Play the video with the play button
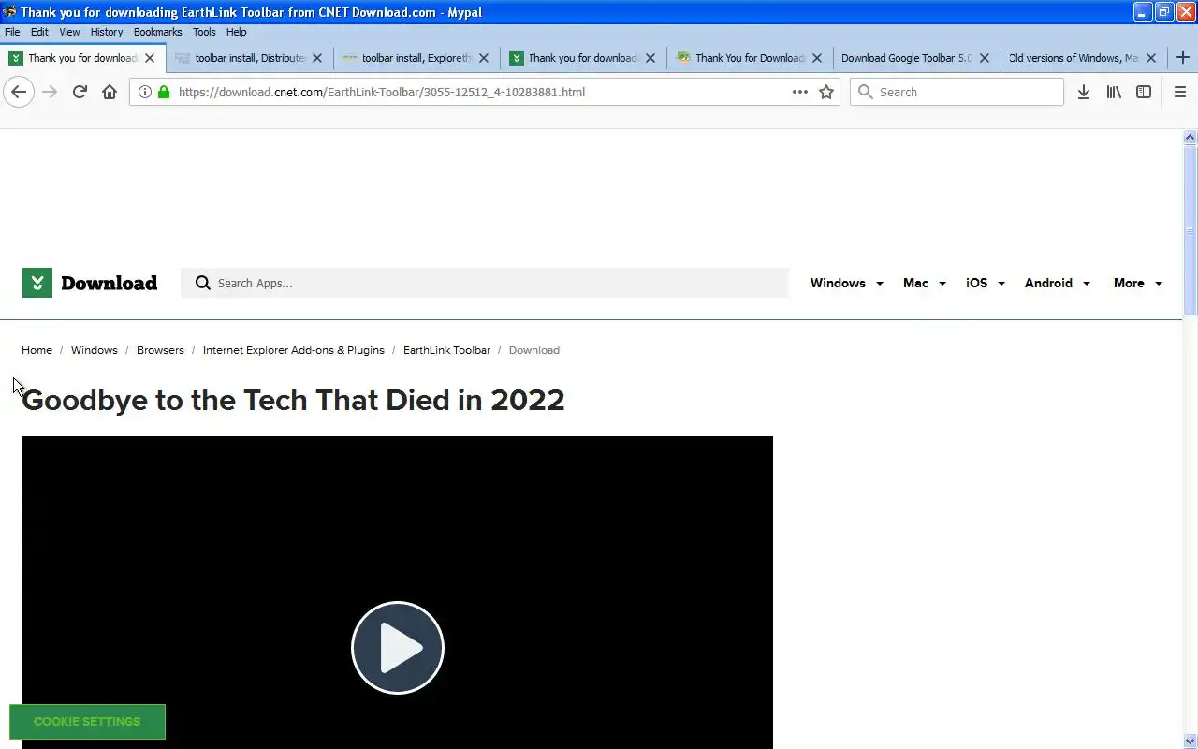This screenshot has width=1198, height=749. (398, 648)
